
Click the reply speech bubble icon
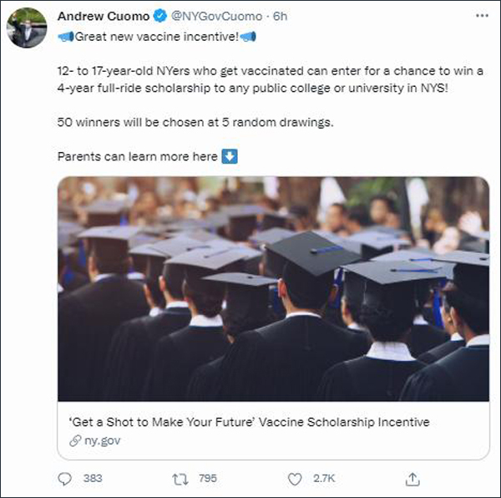66,478
